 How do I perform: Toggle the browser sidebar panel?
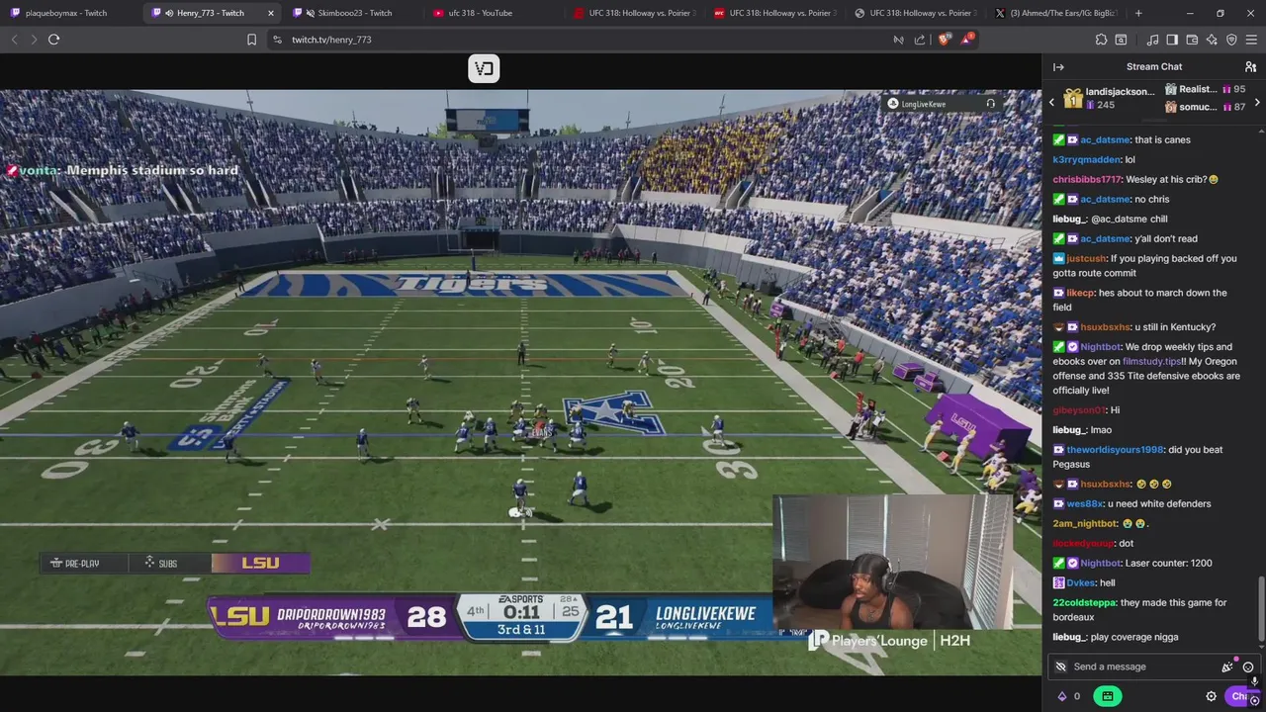pyautogui.click(x=1172, y=40)
